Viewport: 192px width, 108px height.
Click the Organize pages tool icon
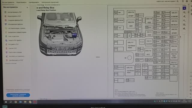pos(6,28)
